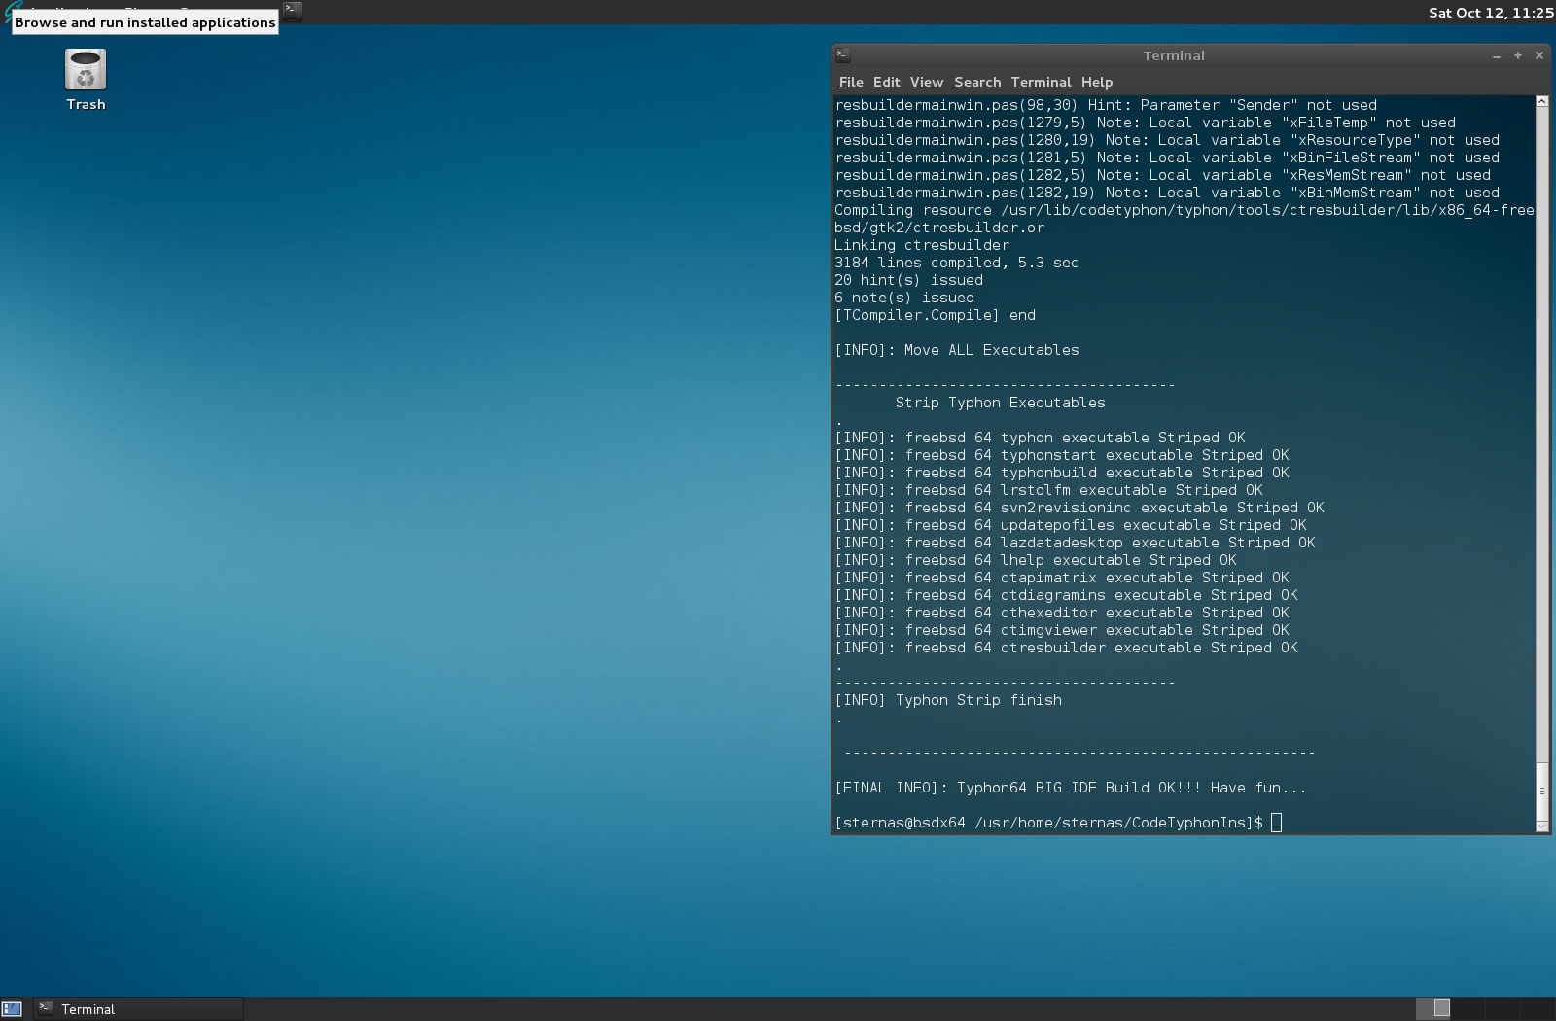This screenshot has width=1556, height=1021.
Task: Click the line 'Typhon64 BIG IDE Build OK!!! Have fun...'
Action: click(1070, 788)
